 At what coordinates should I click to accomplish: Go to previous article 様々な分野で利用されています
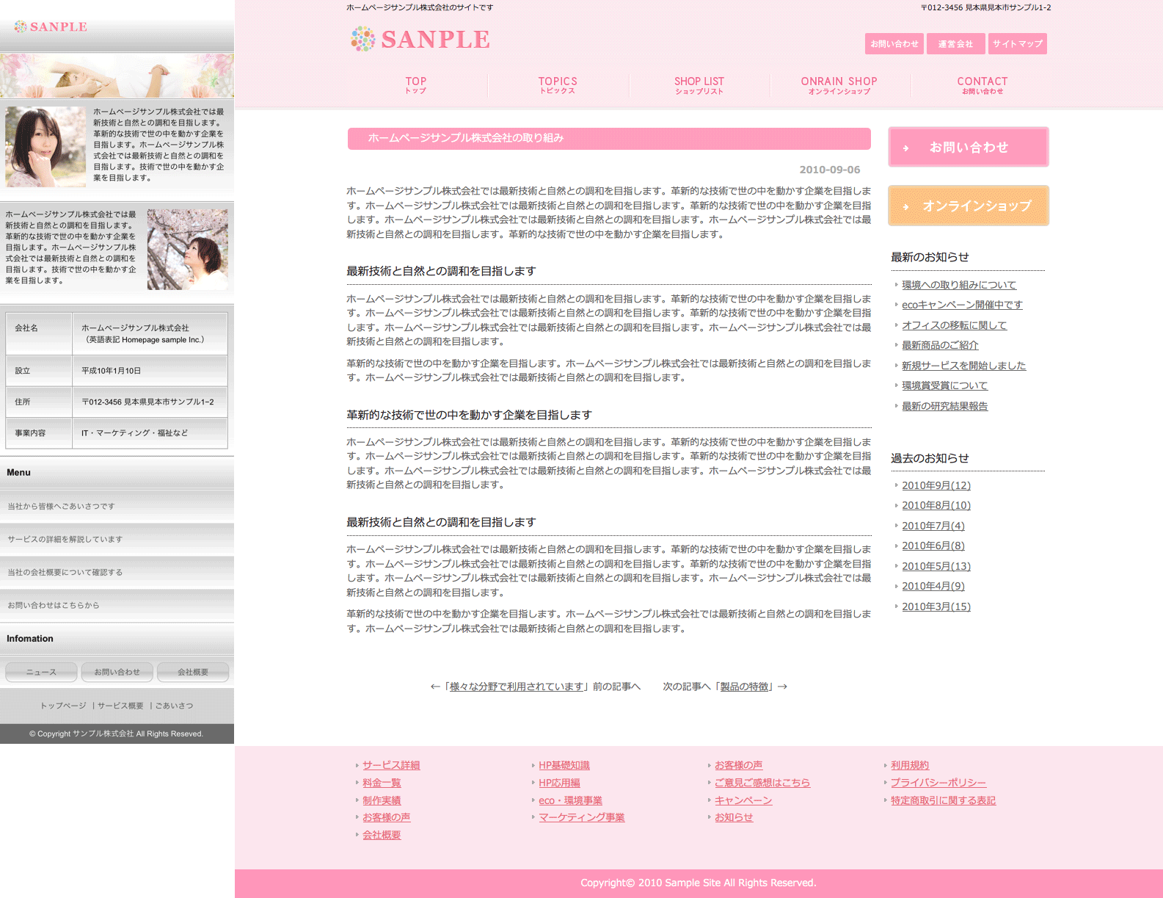516,687
